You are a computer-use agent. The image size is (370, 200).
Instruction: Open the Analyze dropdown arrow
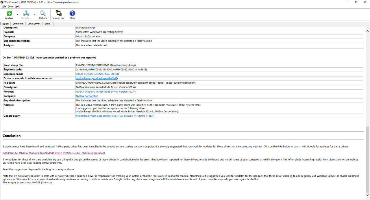[18, 15]
